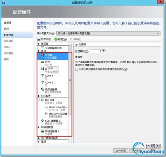Click the Cancel (取消) button
The image size is (166, 157).
pyautogui.click(x=153, y=151)
